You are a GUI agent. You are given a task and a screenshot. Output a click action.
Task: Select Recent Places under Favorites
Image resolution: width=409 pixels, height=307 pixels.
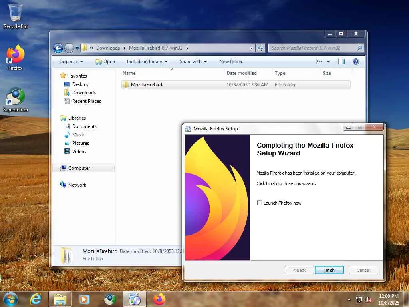click(86, 101)
